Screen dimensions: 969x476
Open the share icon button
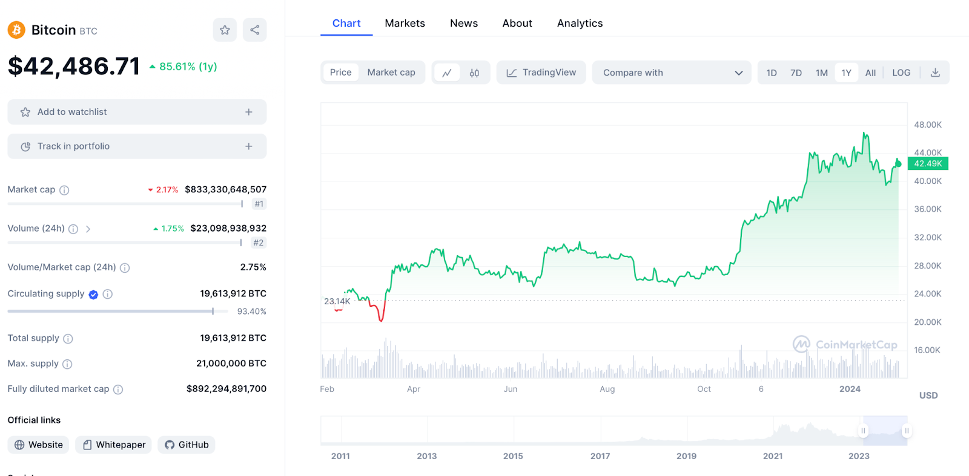(254, 30)
